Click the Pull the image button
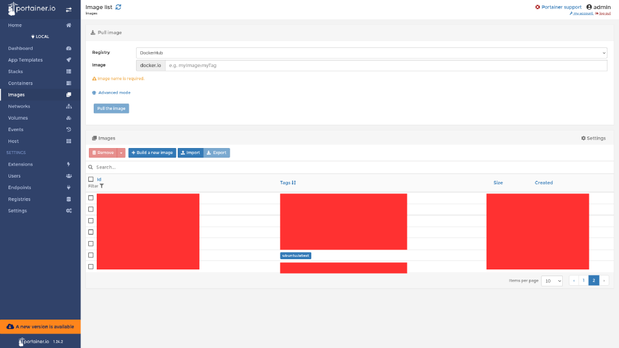Image resolution: width=619 pixels, height=348 pixels. (x=111, y=108)
